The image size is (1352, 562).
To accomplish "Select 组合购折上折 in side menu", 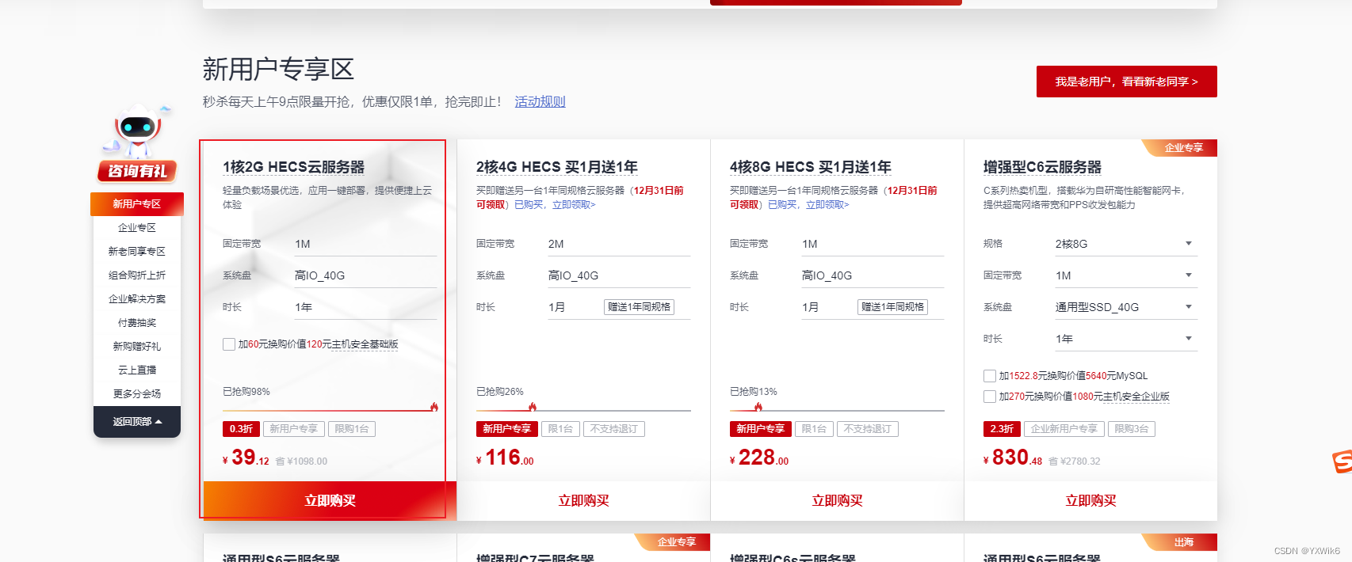I will tap(137, 275).
